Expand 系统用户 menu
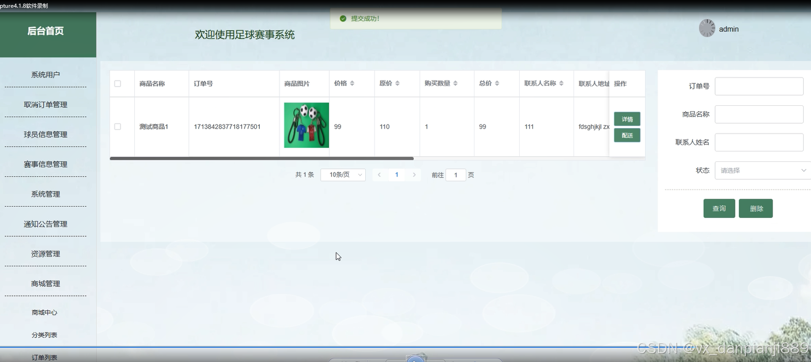This screenshot has width=811, height=362. [x=46, y=75]
